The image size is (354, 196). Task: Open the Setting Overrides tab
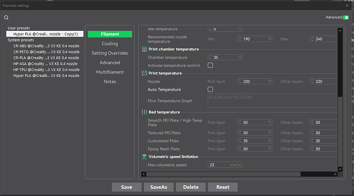point(110,53)
